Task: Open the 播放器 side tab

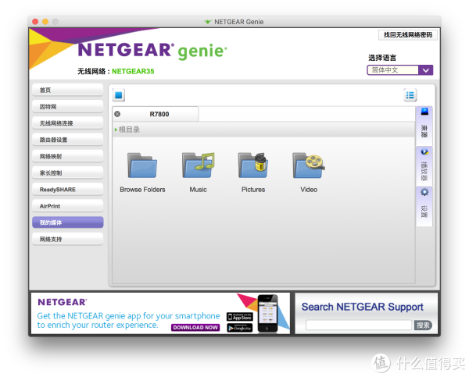Action: click(x=424, y=166)
